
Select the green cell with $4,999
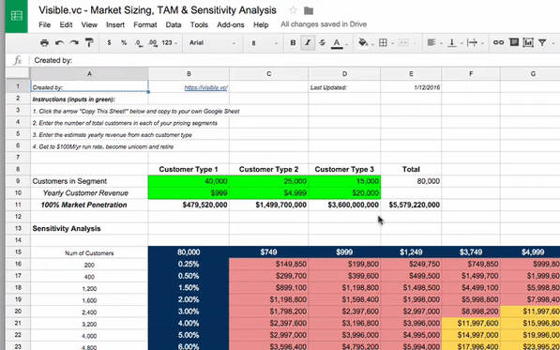[269, 193]
